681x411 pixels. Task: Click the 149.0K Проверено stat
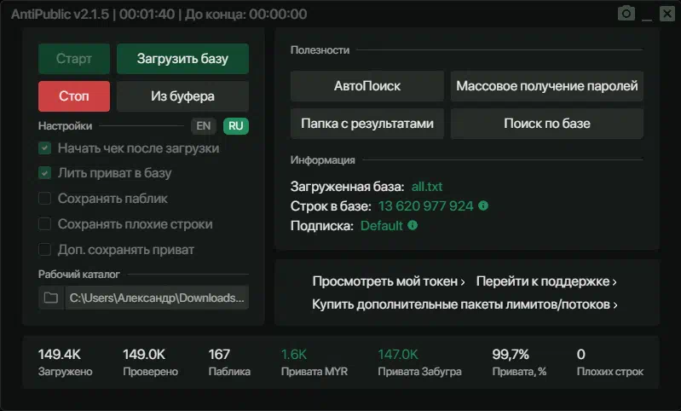point(150,362)
